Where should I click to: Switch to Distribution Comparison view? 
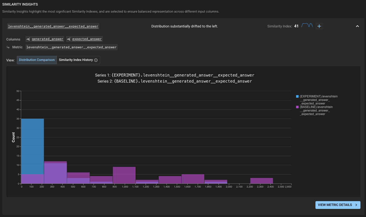coord(37,60)
